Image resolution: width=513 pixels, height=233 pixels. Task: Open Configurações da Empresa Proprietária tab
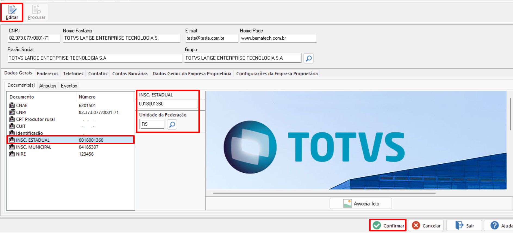[277, 74]
